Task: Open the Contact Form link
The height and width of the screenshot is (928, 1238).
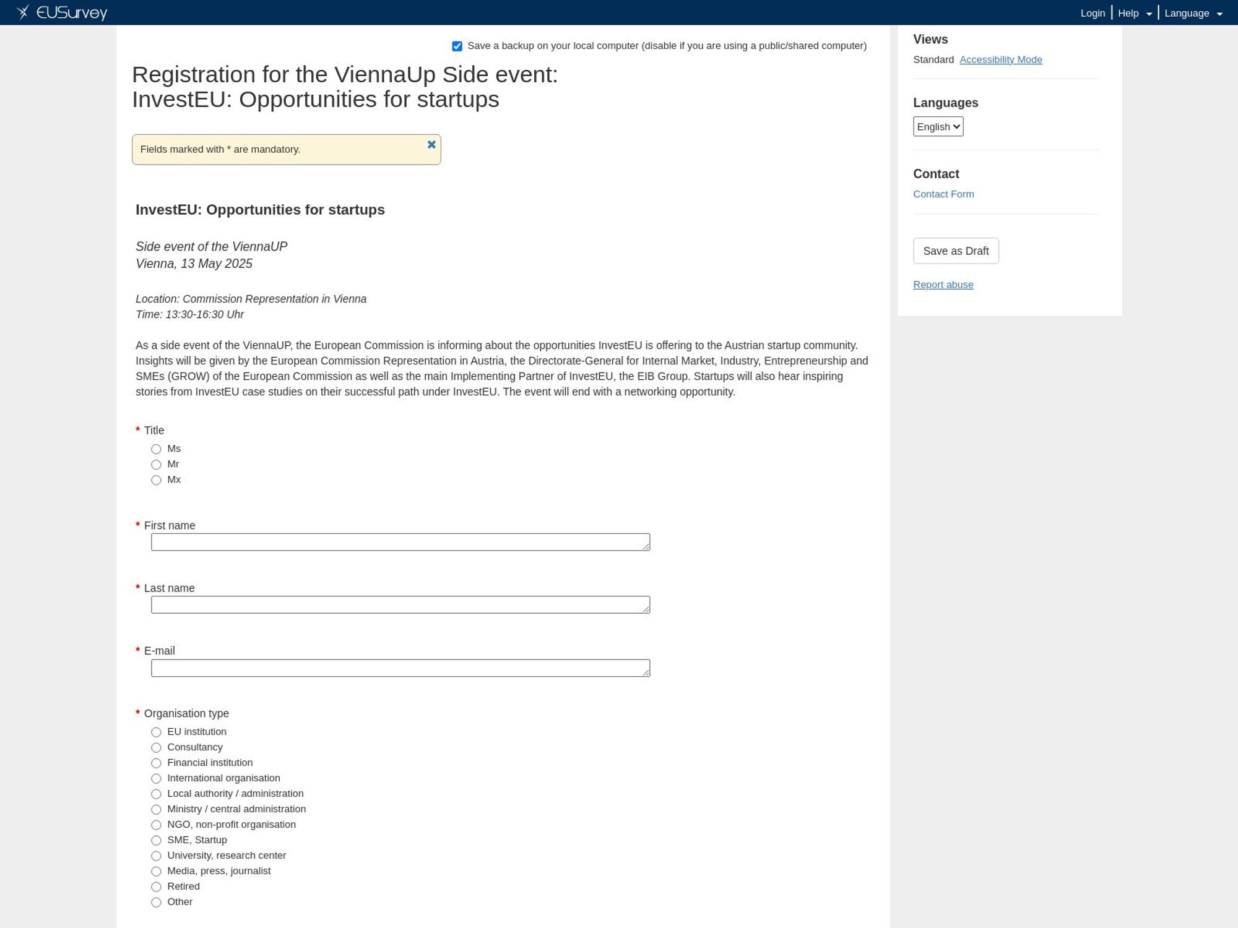Action: coord(943,194)
